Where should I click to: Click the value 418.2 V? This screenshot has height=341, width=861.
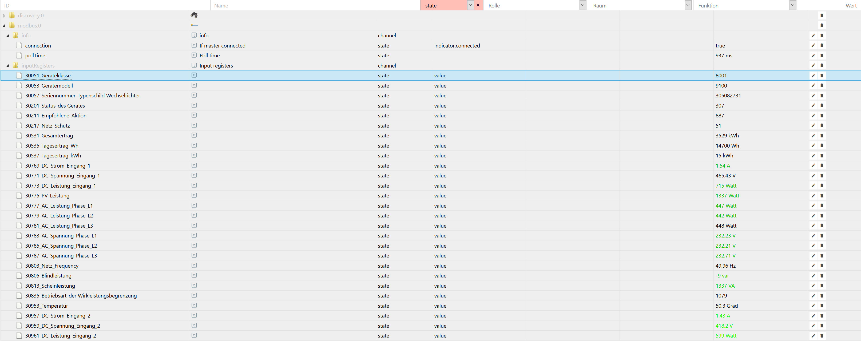point(724,326)
